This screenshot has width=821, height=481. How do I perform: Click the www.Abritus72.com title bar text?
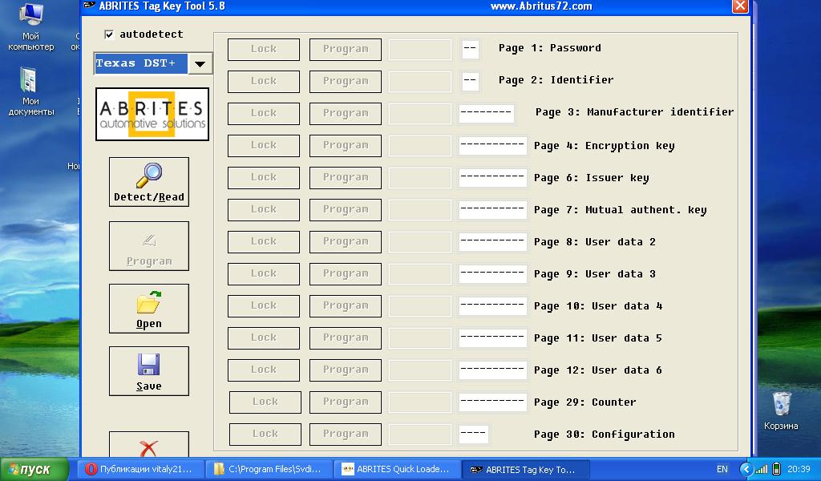click(x=541, y=6)
